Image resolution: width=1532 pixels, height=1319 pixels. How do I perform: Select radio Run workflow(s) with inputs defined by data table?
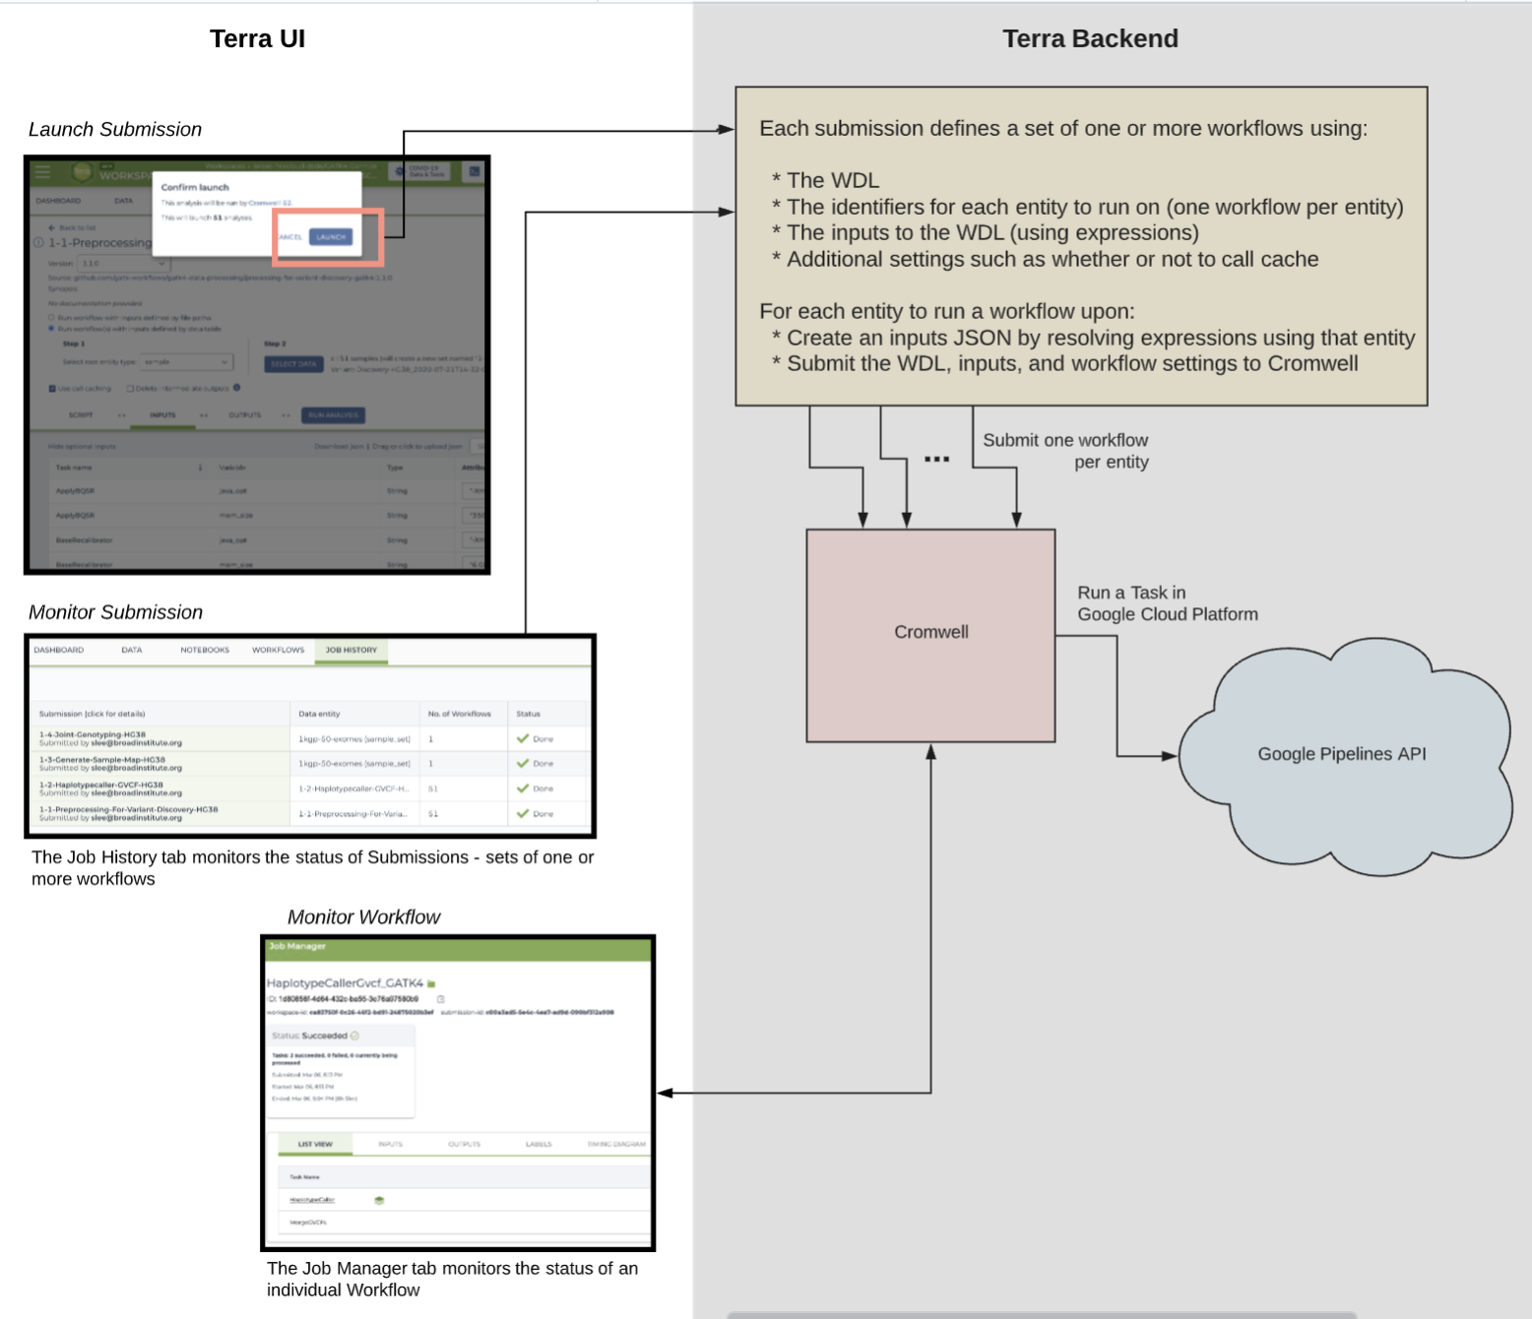[51, 329]
